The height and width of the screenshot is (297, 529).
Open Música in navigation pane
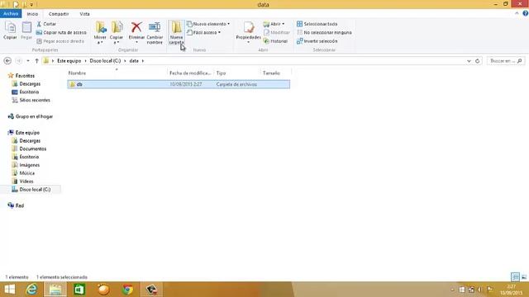coord(23,173)
